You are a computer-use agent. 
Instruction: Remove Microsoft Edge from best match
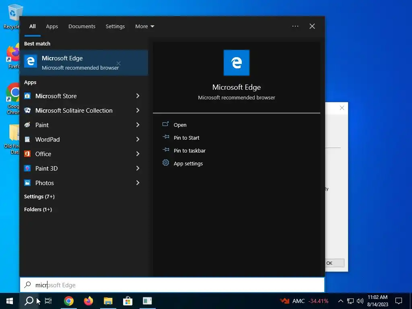(119, 63)
